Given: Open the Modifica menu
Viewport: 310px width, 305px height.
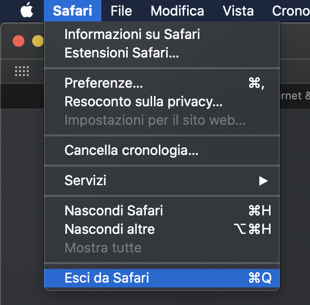Looking at the screenshot, I should [177, 11].
